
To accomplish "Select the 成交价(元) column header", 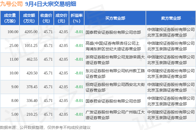I will click(61, 18).
